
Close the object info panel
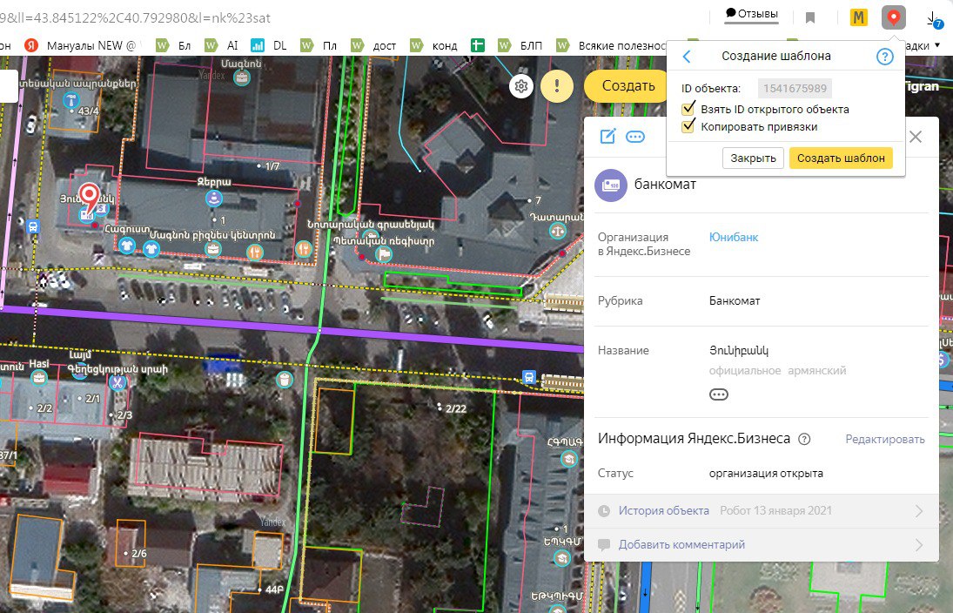(x=916, y=137)
